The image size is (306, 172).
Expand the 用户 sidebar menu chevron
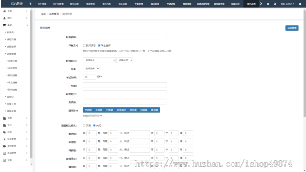tap(27, 18)
